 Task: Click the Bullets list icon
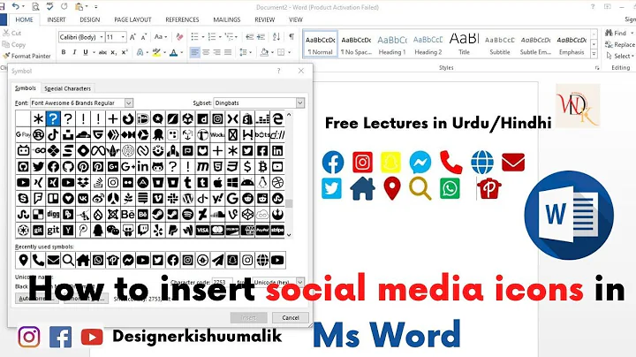pyautogui.click(x=194, y=37)
